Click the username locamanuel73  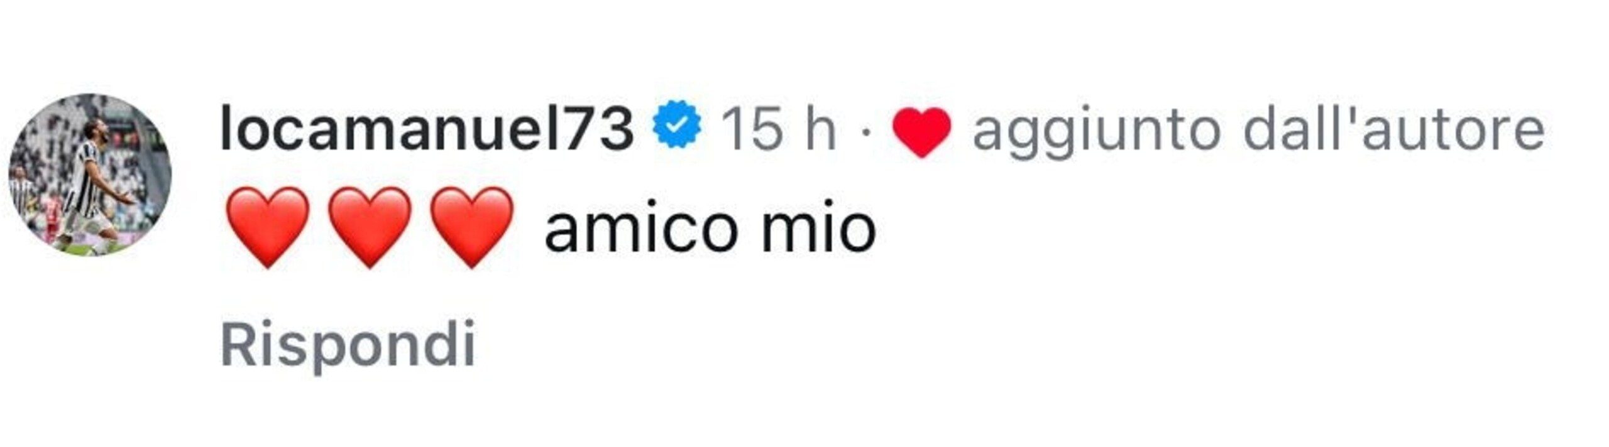pos(427,129)
